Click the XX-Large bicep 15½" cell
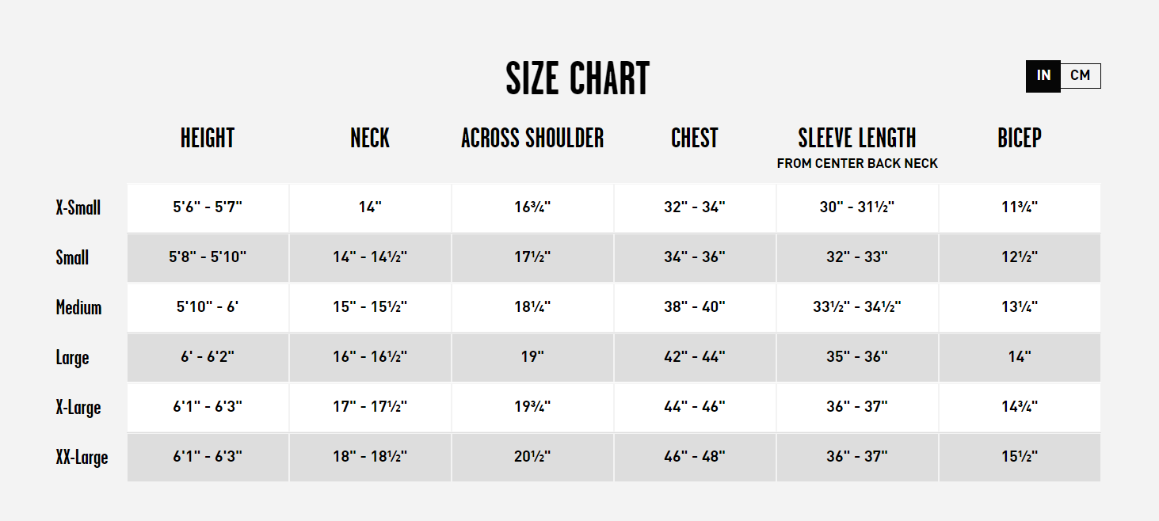This screenshot has width=1159, height=521. tap(1020, 457)
